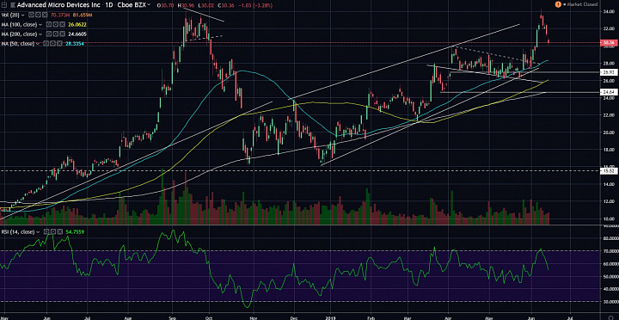
Task: Expand the Vol (20) indicator menu
Action: (23, 15)
